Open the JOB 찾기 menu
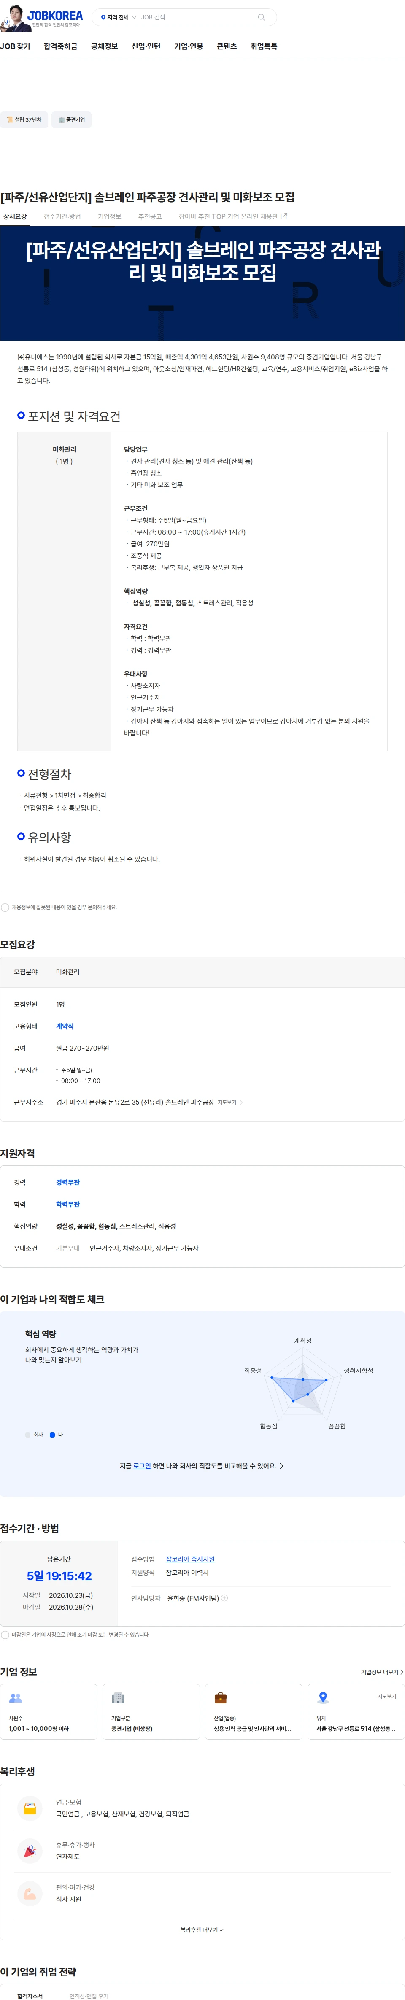This screenshot has height=2000, width=405. 16,46
